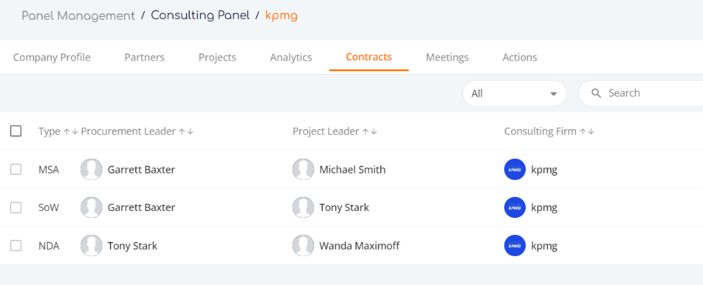The width and height of the screenshot is (703, 285).
Task: Go to Panel Management breadcrumb
Action: [x=78, y=16]
